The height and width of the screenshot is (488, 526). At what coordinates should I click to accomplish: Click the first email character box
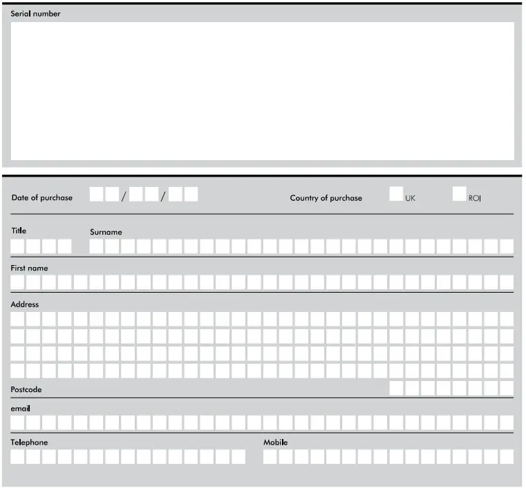pos(17,422)
